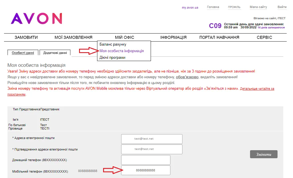Click the 14 днів залишилося text
The height and width of the screenshot is (178, 293).
271,28
